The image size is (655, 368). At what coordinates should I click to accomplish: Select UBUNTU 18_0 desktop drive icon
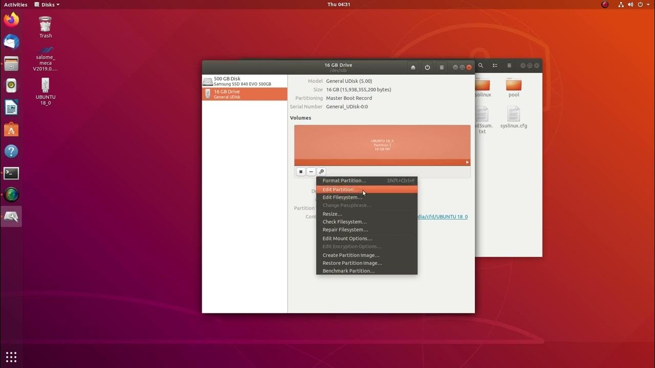(x=46, y=91)
